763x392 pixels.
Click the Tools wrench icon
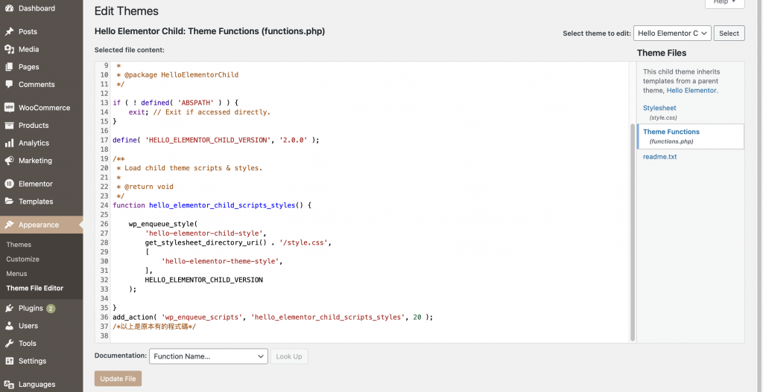click(9, 343)
